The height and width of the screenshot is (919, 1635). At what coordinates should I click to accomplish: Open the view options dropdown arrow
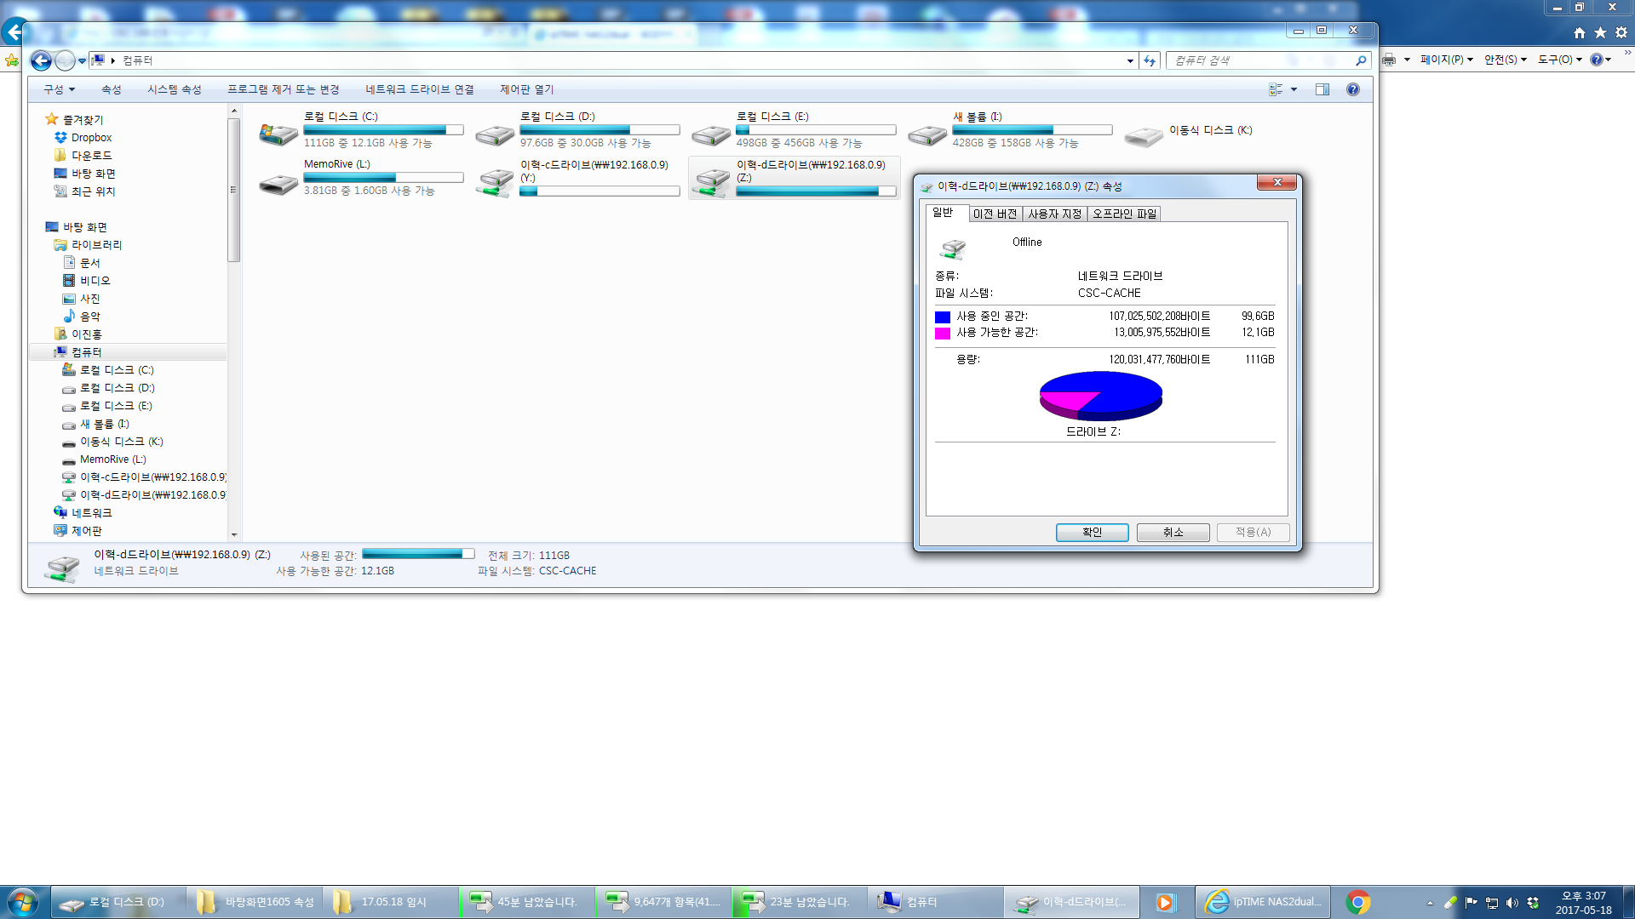click(1294, 89)
